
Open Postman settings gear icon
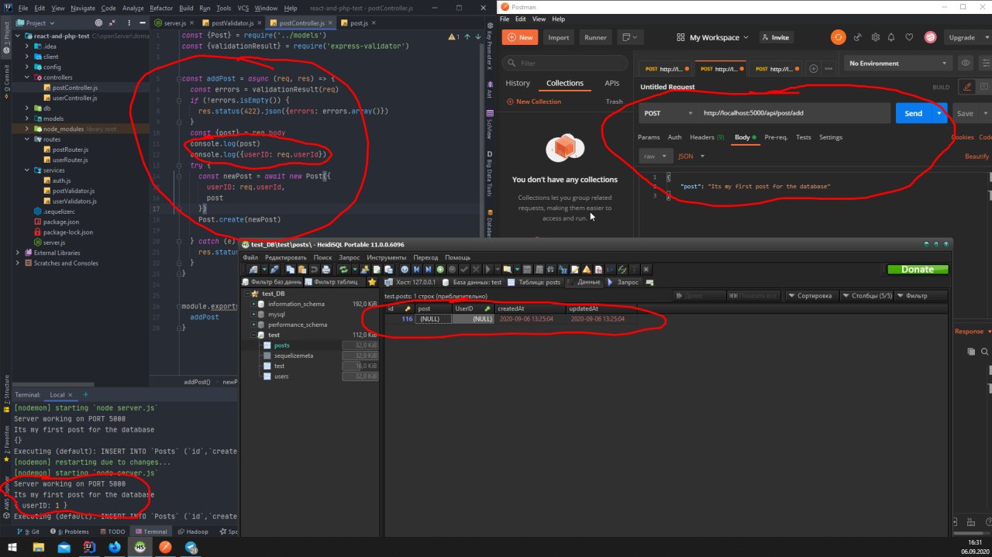[x=876, y=37]
